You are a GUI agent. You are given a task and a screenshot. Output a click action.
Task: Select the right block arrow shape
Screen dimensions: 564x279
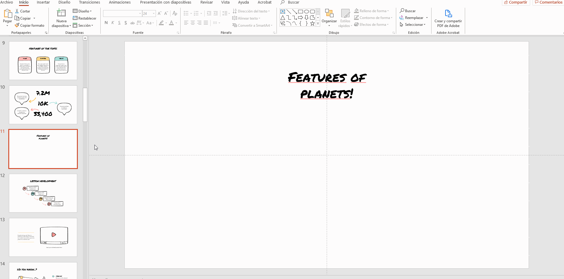coord(301,17)
